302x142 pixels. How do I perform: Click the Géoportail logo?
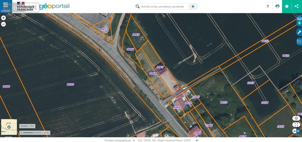(x=54, y=6)
